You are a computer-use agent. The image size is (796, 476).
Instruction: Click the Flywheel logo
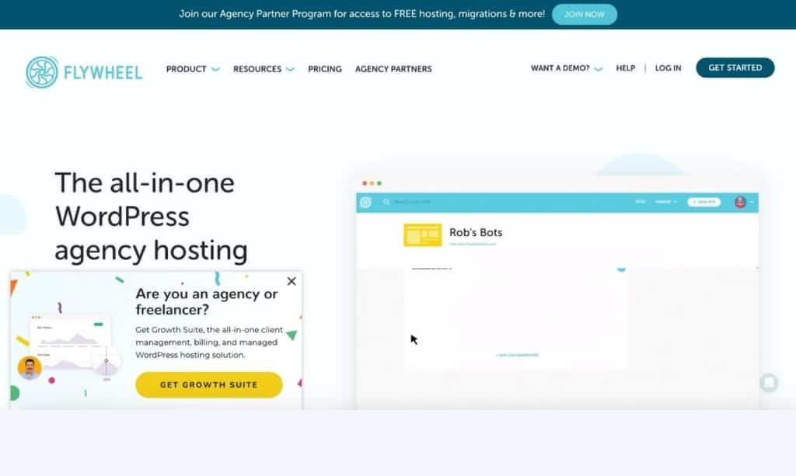(84, 72)
